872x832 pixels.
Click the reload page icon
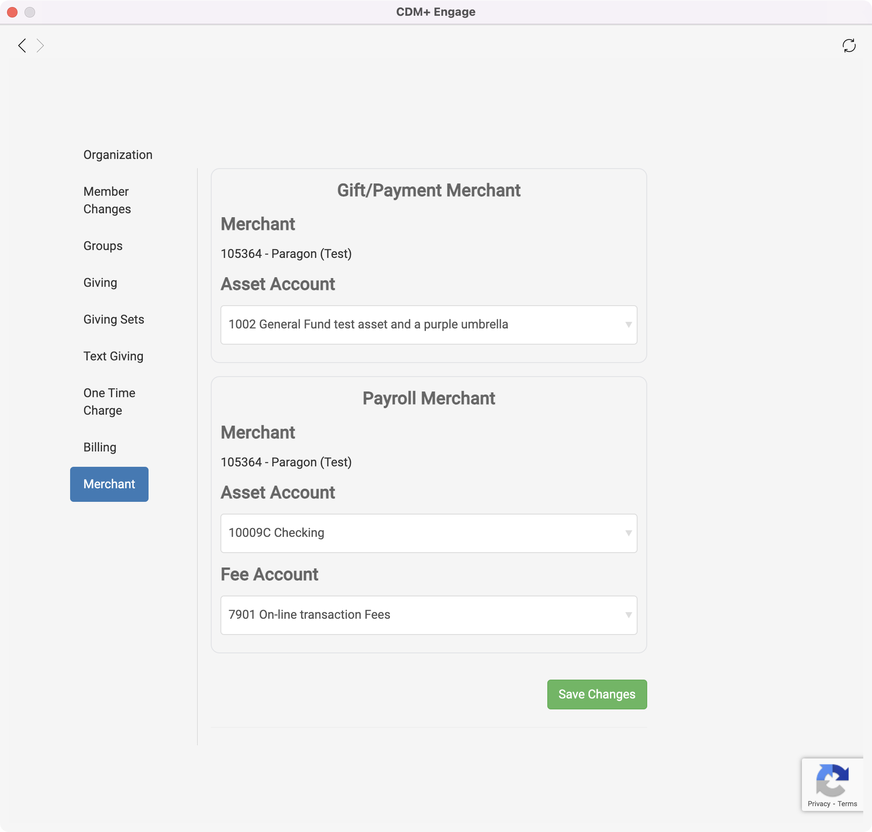(848, 45)
